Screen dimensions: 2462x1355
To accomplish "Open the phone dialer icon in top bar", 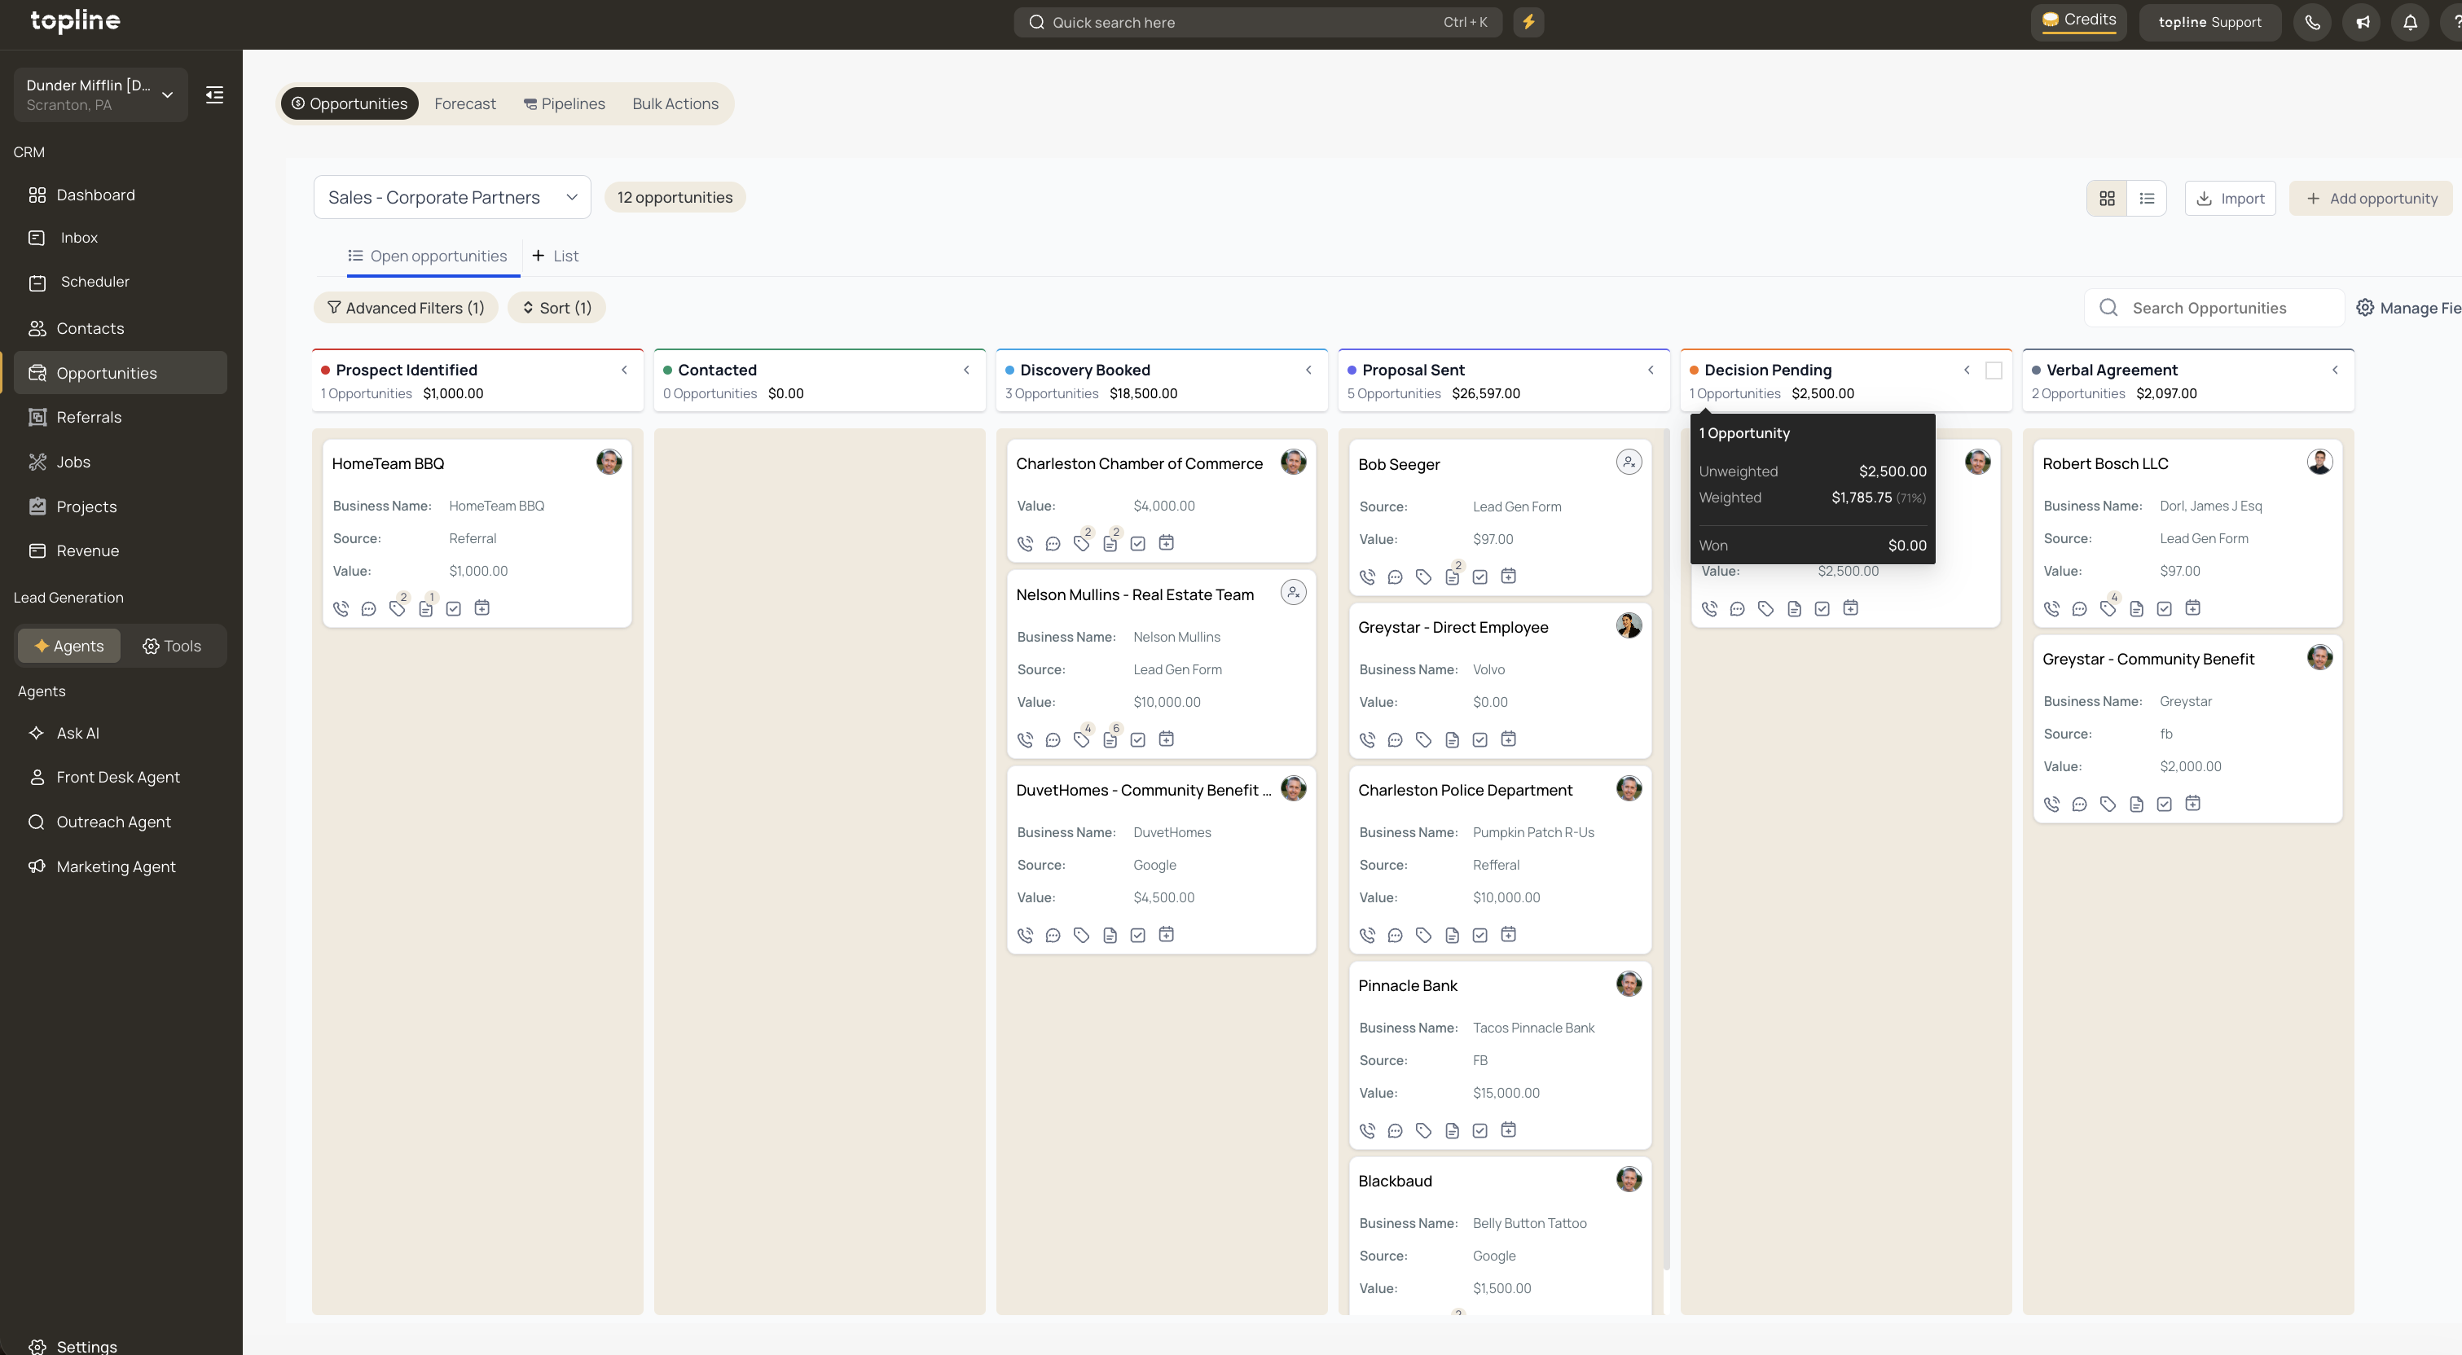I will (x=2312, y=22).
